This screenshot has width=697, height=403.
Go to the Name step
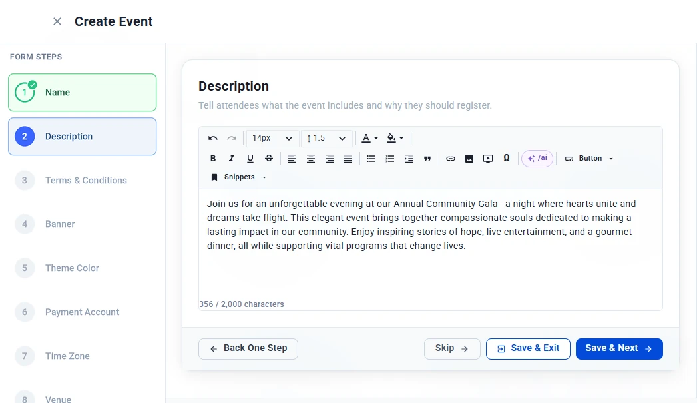tap(83, 93)
